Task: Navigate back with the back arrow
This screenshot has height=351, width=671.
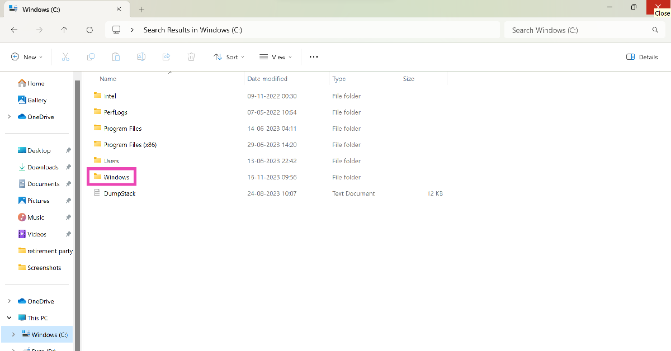Action: click(x=14, y=30)
